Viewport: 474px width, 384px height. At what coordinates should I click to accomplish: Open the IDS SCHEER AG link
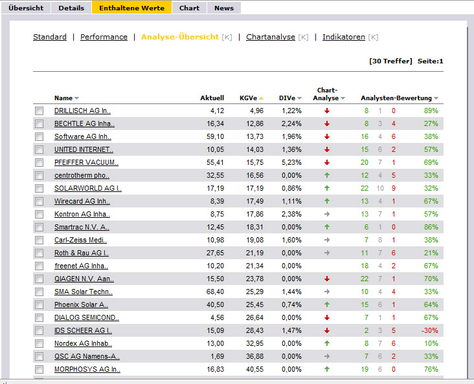(x=83, y=330)
